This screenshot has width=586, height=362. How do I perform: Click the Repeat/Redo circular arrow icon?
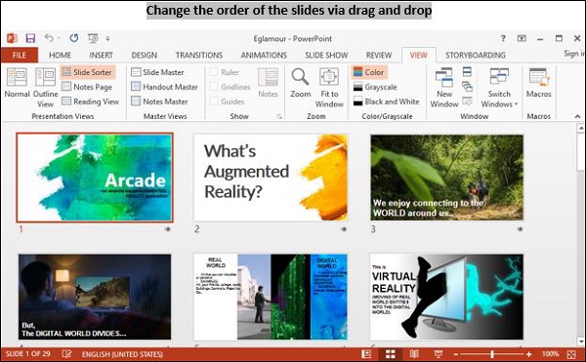[74, 38]
